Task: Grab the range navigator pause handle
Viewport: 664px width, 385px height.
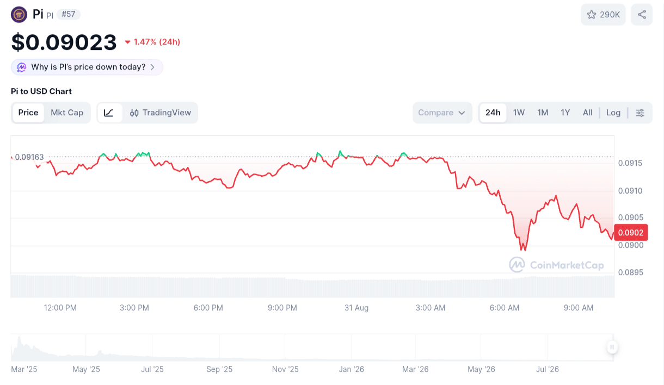Action: click(612, 347)
